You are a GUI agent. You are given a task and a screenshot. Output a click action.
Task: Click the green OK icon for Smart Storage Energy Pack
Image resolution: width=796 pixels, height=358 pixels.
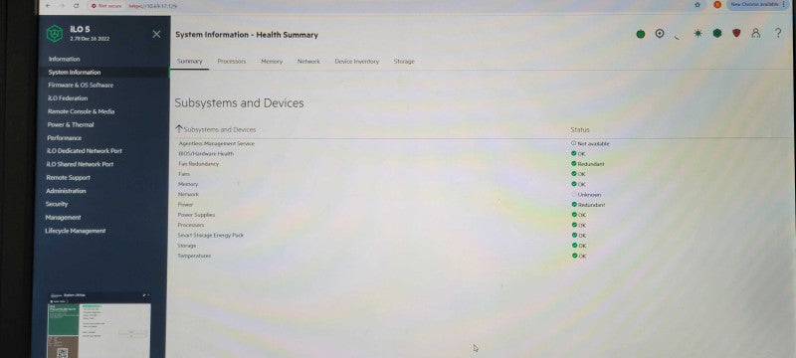click(575, 236)
